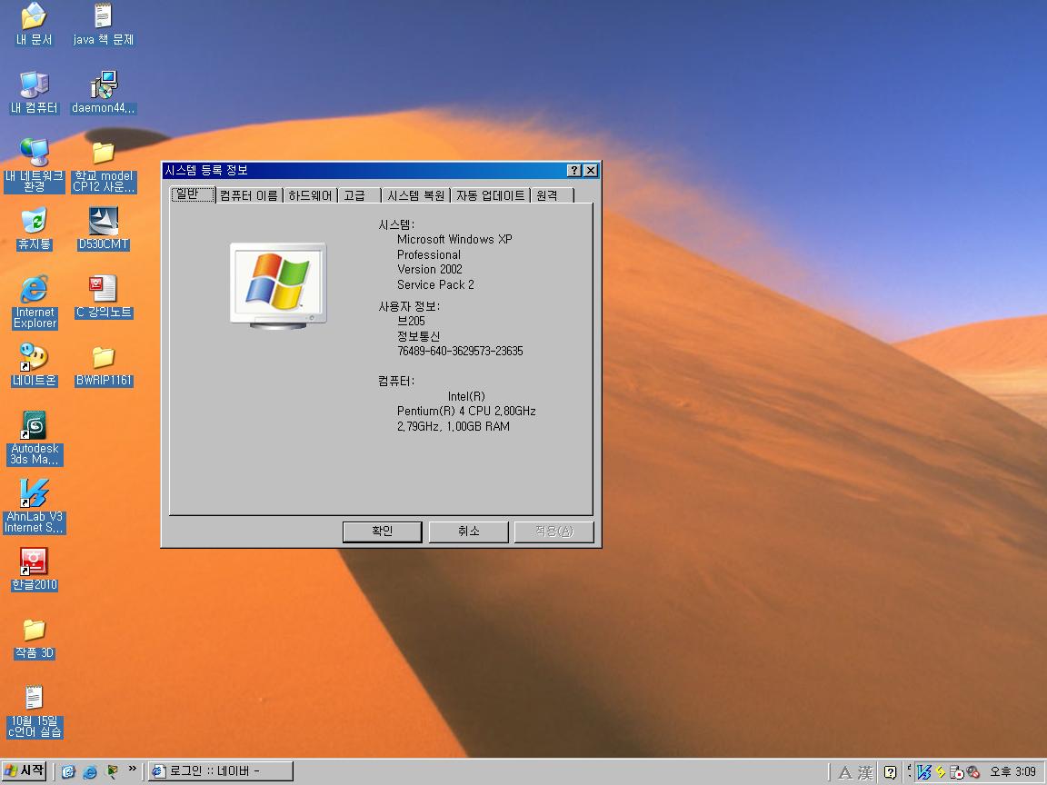Open the 작품 3D folder

pos(35,631)
